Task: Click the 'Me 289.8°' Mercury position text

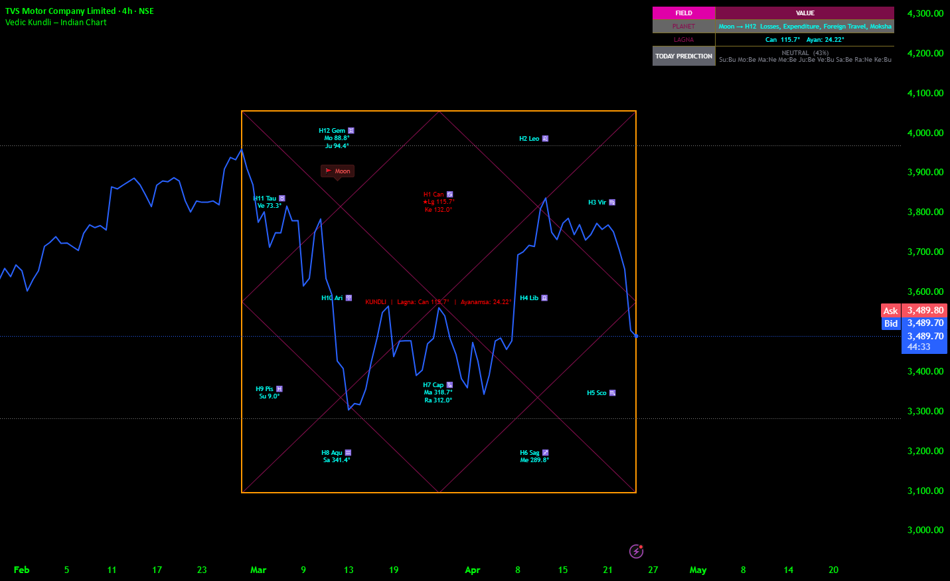Action: coord(534,460)
